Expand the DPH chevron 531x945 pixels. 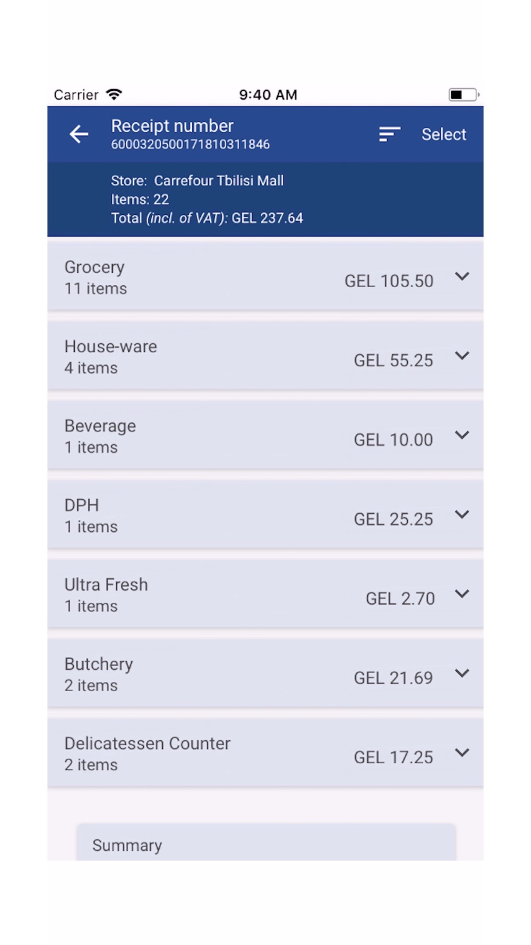coord(462,514)
